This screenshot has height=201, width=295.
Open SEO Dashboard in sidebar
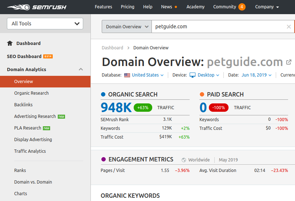[x=24, y=56]
